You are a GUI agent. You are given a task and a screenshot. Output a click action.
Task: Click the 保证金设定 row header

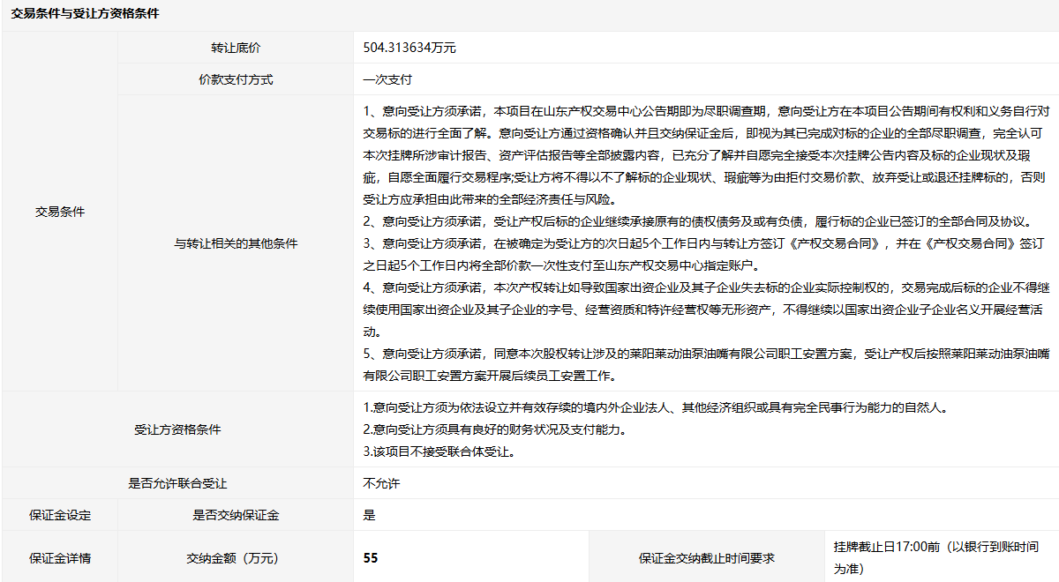click(60, 515)
